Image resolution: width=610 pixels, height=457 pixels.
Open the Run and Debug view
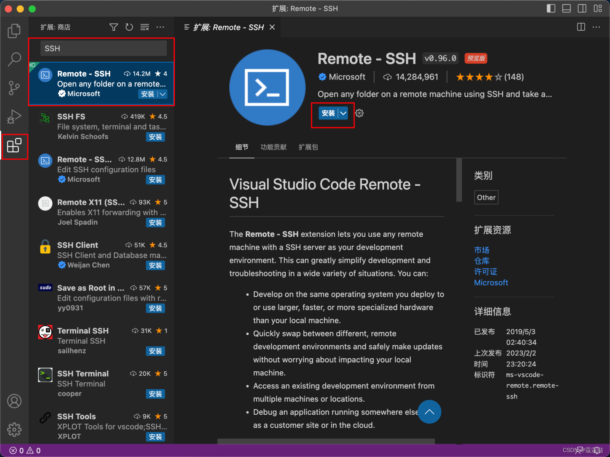tap(14, 117)
